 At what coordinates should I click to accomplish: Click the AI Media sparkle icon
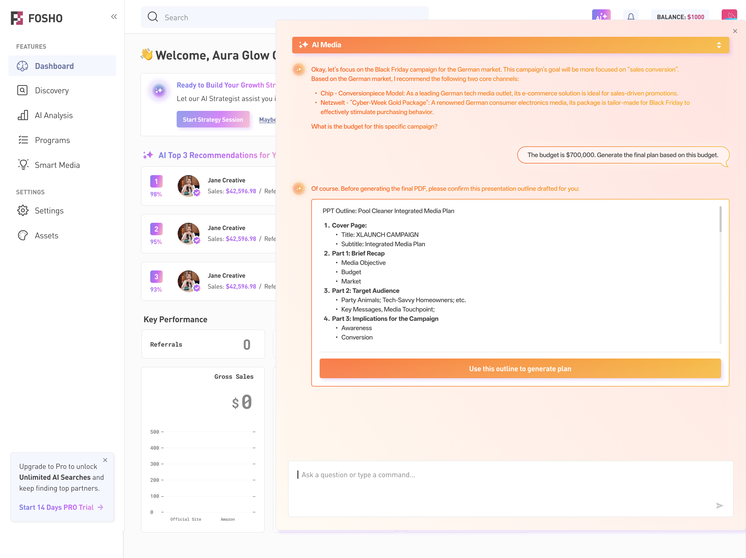(303, 45)
